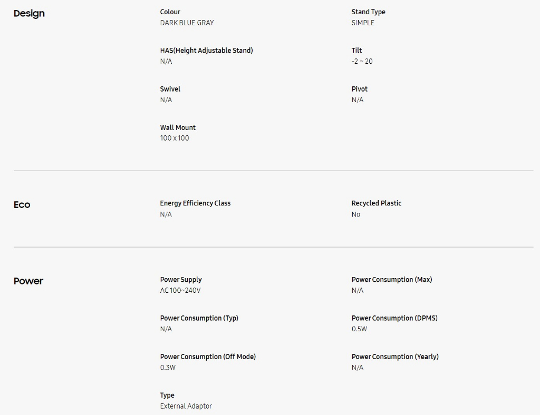Click the Power Consumption (Max) label
Screen dimensions: 540x415
coord(392,280)
